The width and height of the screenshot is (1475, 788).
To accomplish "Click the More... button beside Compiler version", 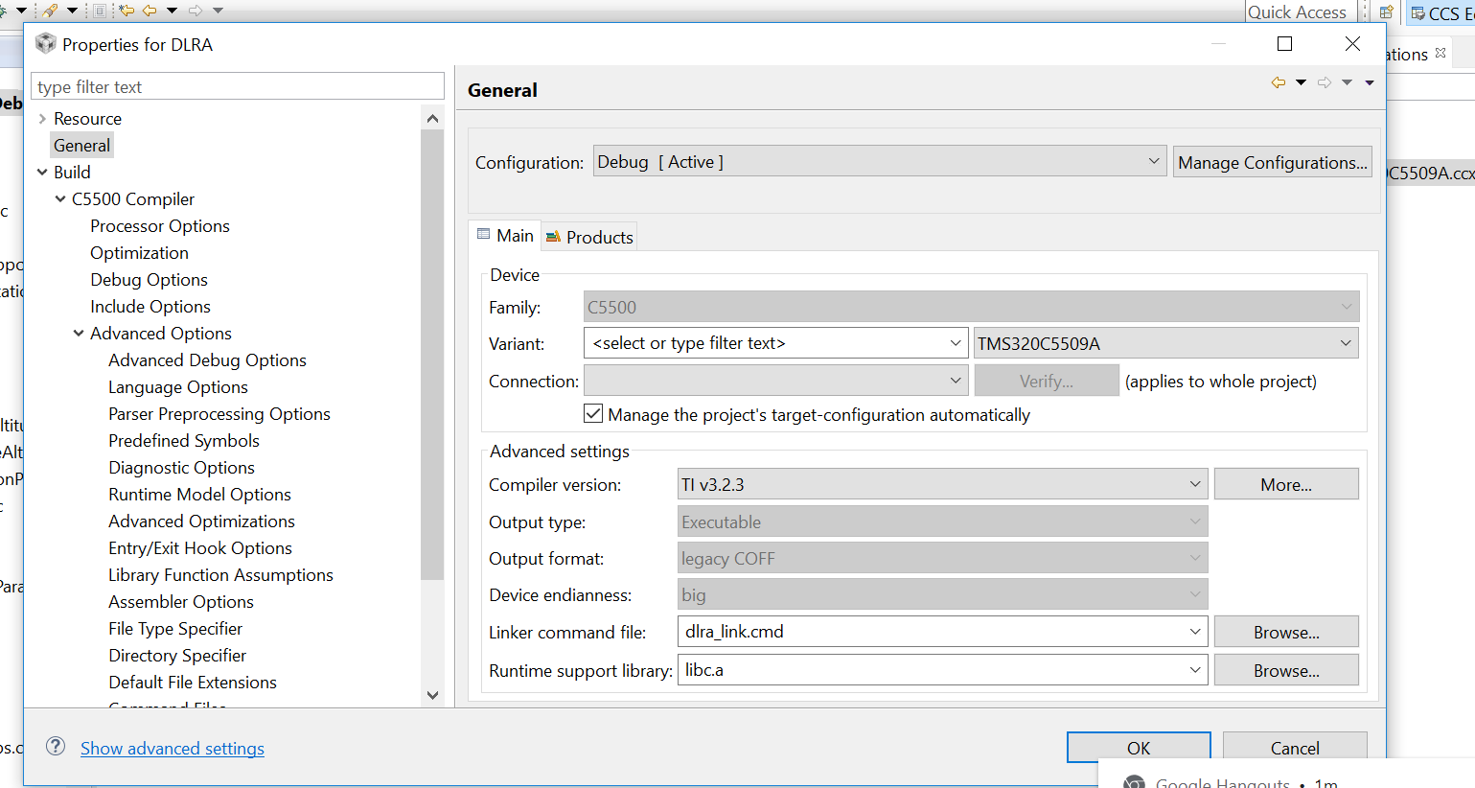I will point(1286,484).
